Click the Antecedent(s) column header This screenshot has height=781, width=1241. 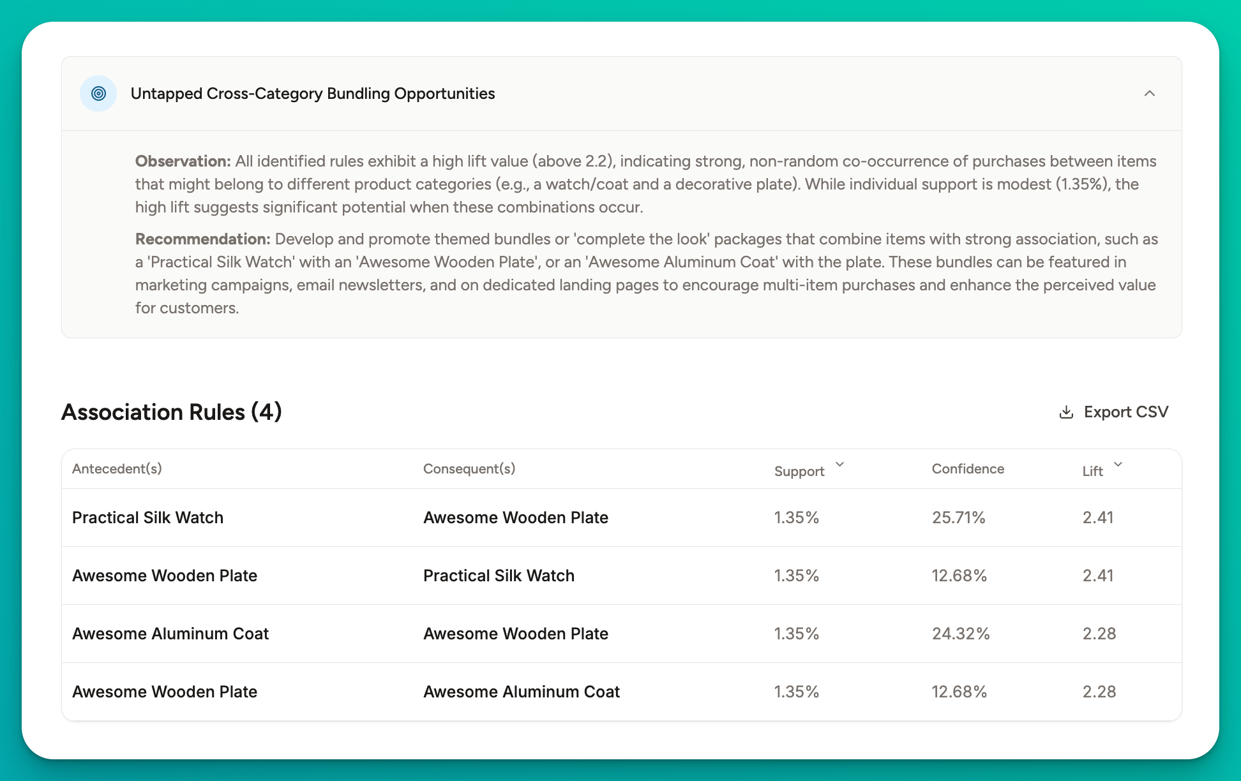pyautogui.click(x=117, y=468)
